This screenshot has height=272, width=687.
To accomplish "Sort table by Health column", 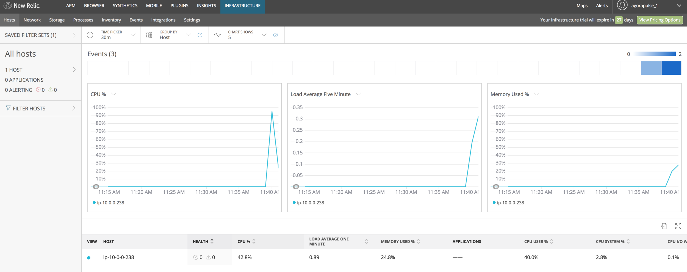I will [203, 242].
